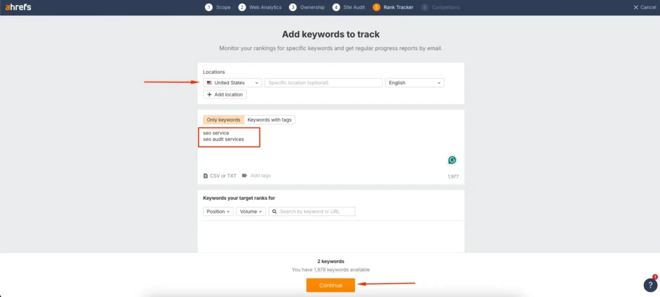Click the 'Keywords your target ranks for' heading
This screenshot has width=660, height=297.
239,198
